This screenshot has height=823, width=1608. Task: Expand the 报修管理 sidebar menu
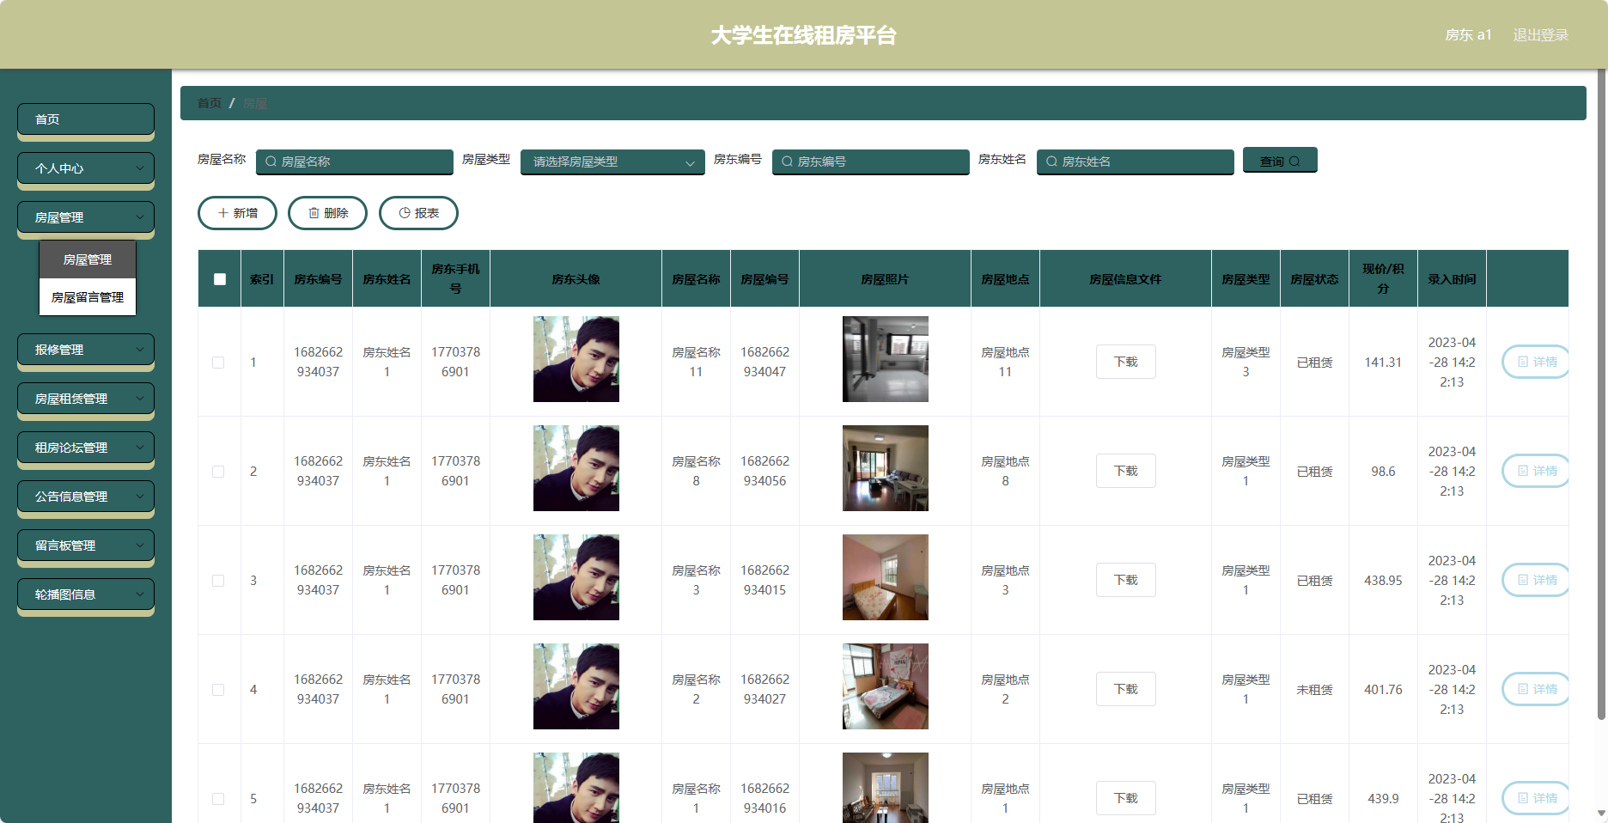[x=86, y=350]
